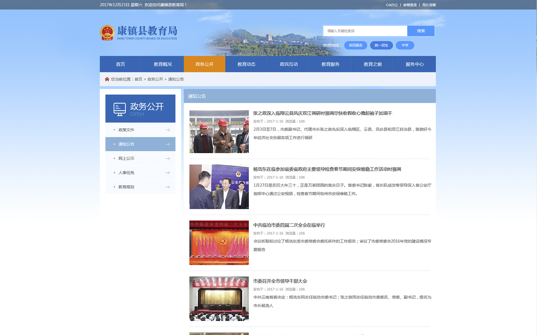Image resolution: width=537 pixels, height=335 pixels.
Task: Select 政民互动 in the nav bar
Action: point(288,64)
